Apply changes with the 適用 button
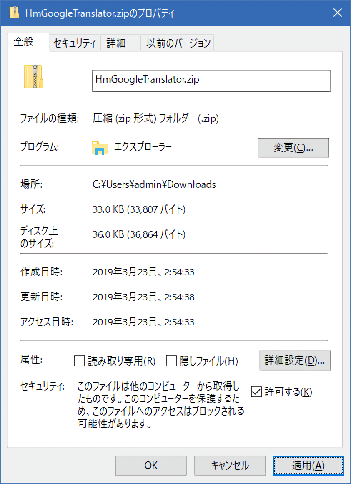Screen dimensions: 351x484 tap(308, 465)
